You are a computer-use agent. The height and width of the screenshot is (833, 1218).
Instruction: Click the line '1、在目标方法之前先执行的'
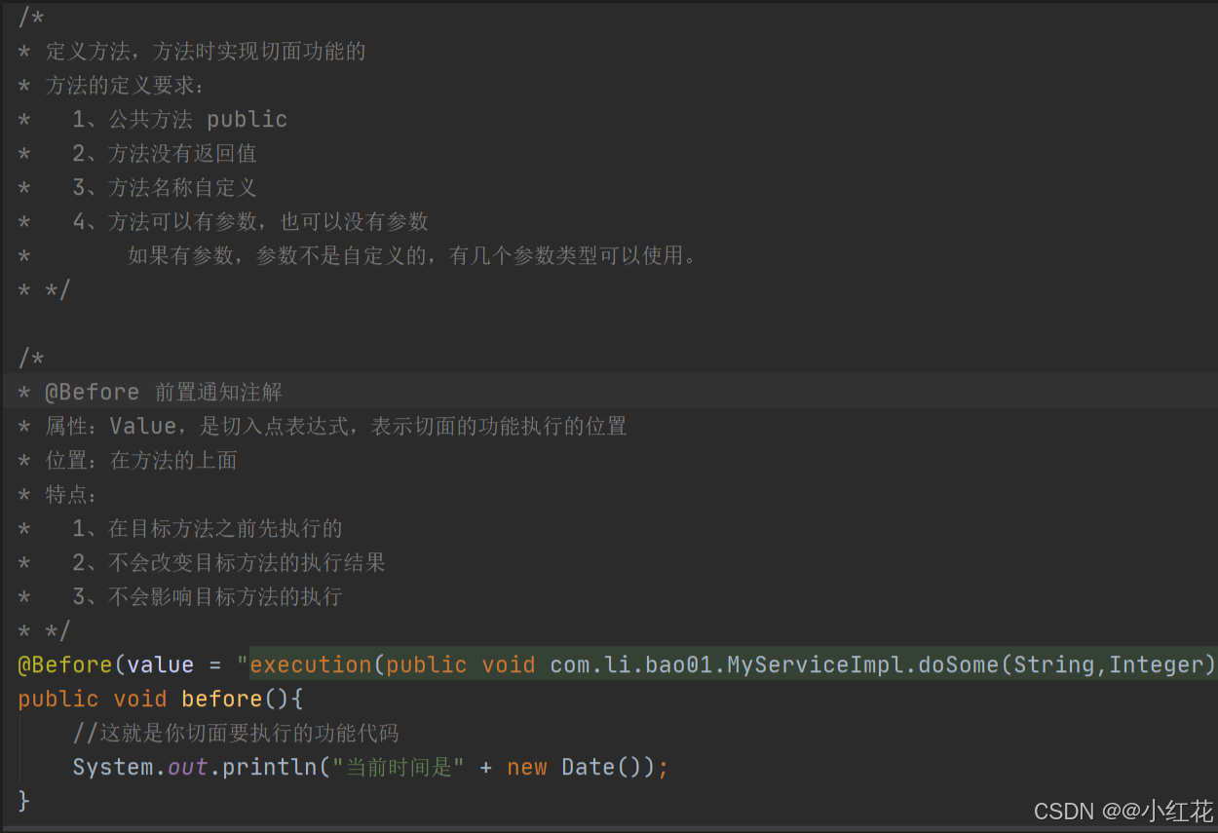[x=208, y=528]
